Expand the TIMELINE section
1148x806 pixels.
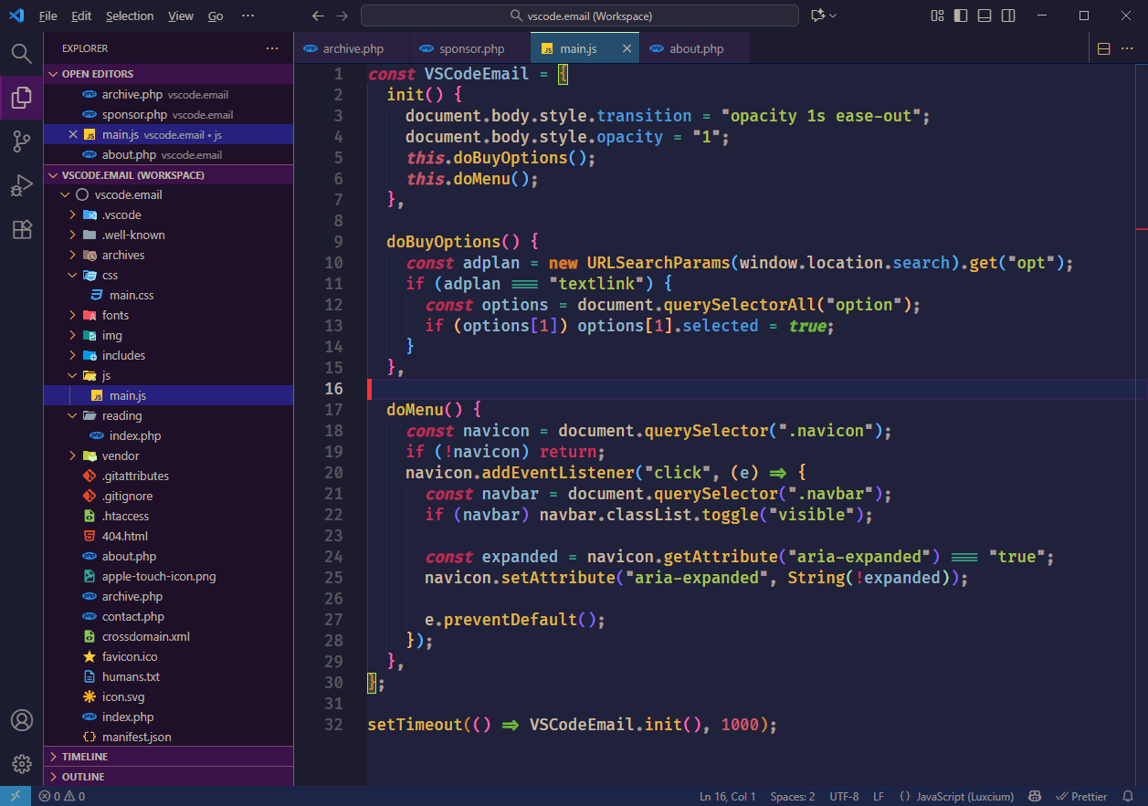pyautogui.click(x=80, y=756)
